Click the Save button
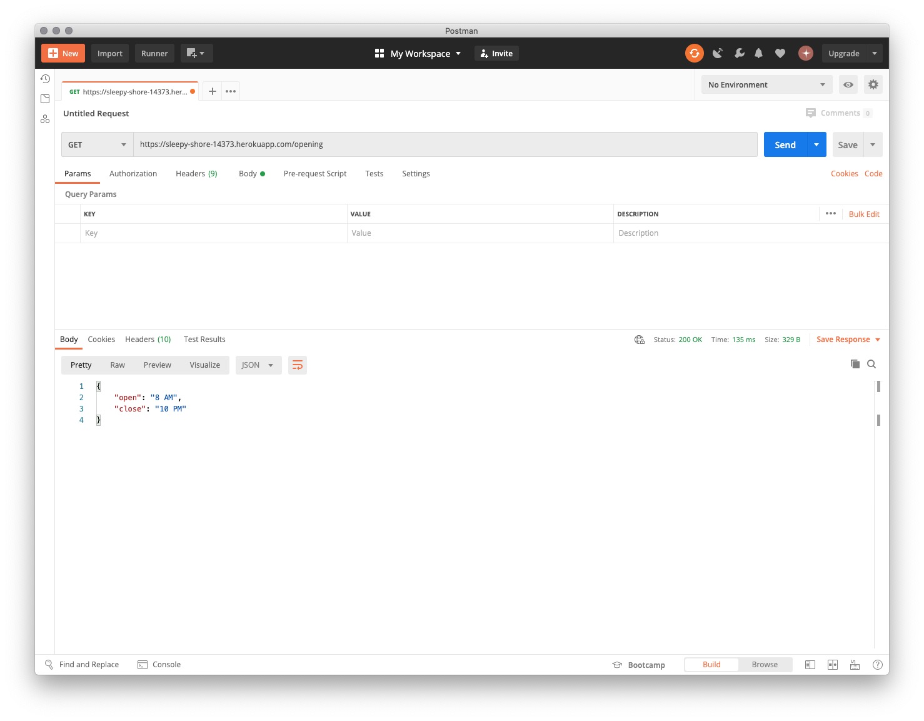924x721 pixels. click(x=848, y=144)
